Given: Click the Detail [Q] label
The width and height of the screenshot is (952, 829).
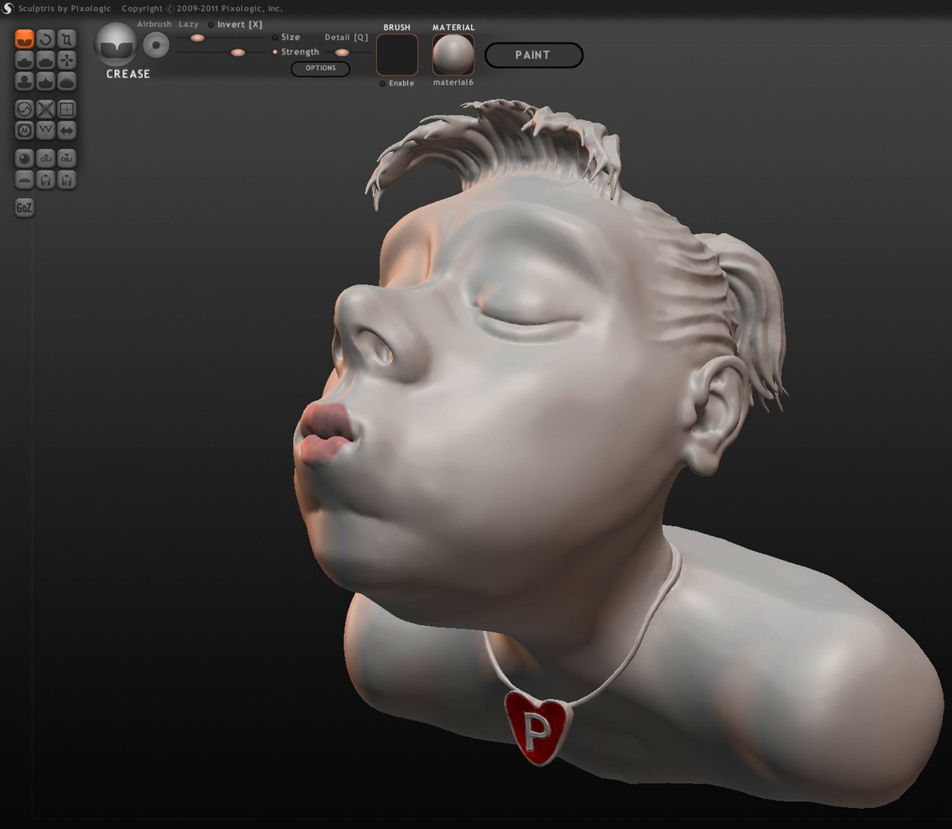Looking at the screenshot, I should click(346, 37).
